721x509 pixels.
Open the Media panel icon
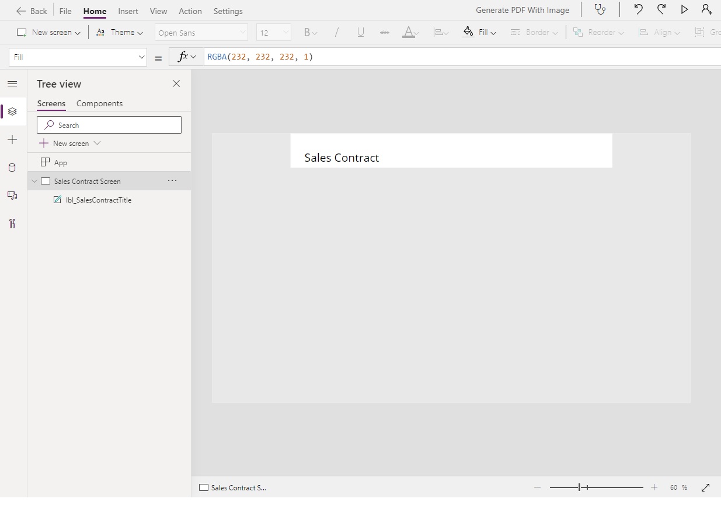coord(12,196)
